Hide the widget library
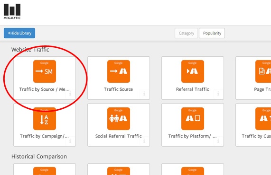The width and height of the screenshot is (271, 175). coord(19,33)
